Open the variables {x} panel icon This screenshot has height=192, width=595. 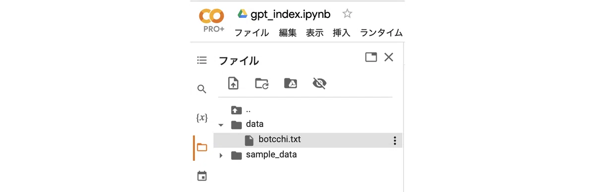(202, 118)
